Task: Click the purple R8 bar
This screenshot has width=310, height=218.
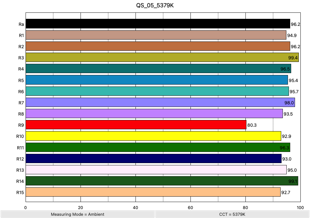Action: click(x=154, y=114)
